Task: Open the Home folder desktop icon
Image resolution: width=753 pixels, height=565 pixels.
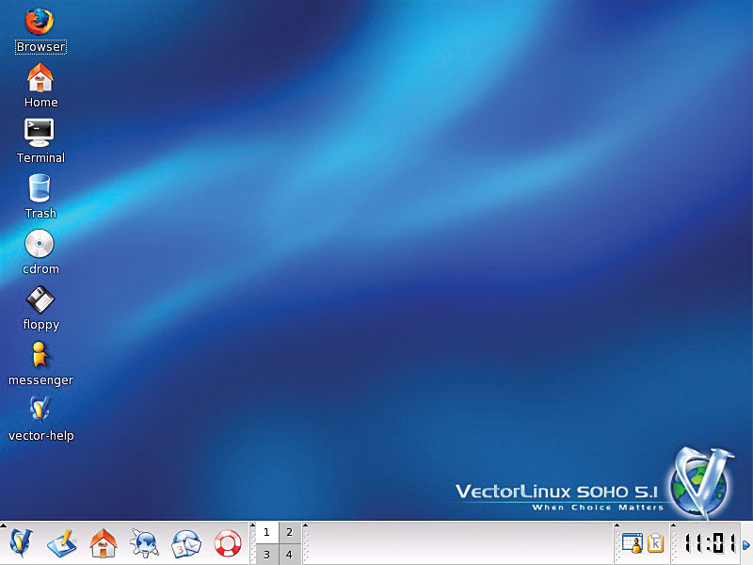Action: coord(40,78)
